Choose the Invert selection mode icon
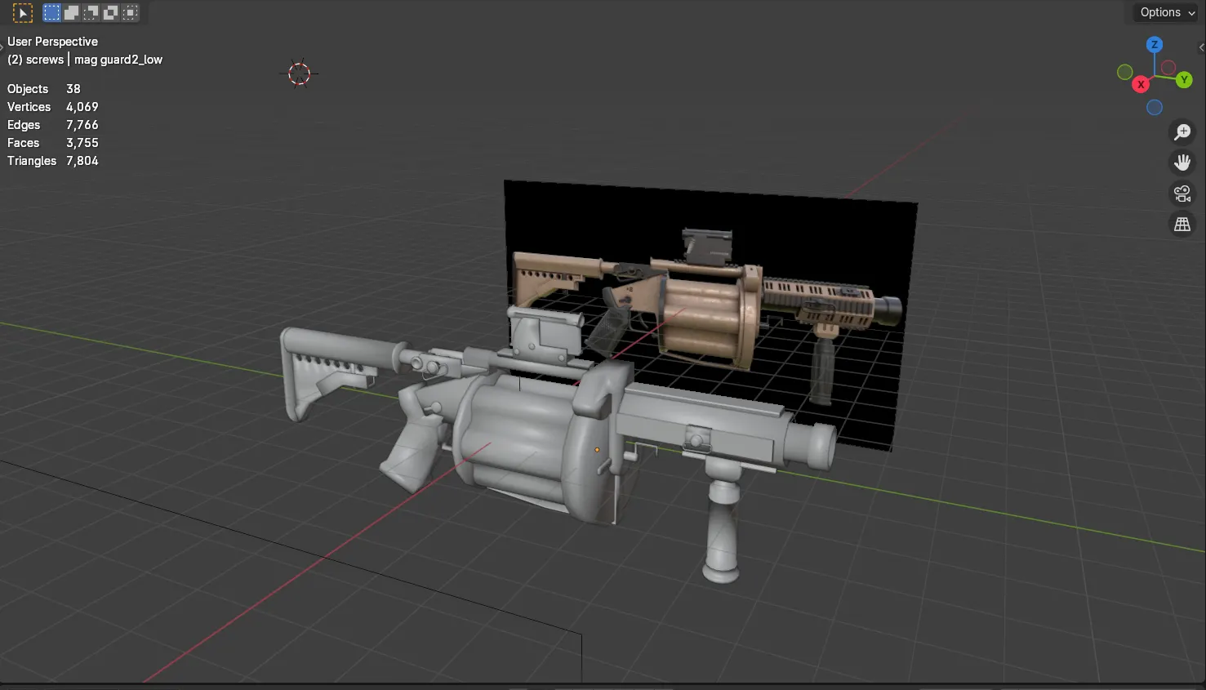Screen dimensions: 1206x690 pyautogui.click(x=110, y=13)
